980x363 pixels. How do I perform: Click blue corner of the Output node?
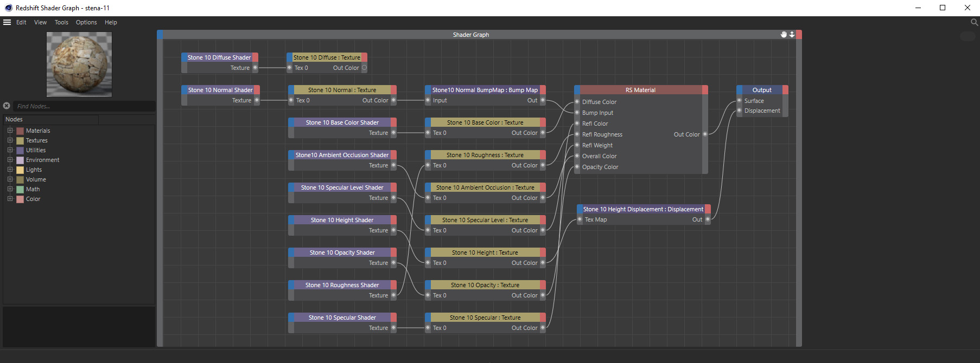click(739, 90)
